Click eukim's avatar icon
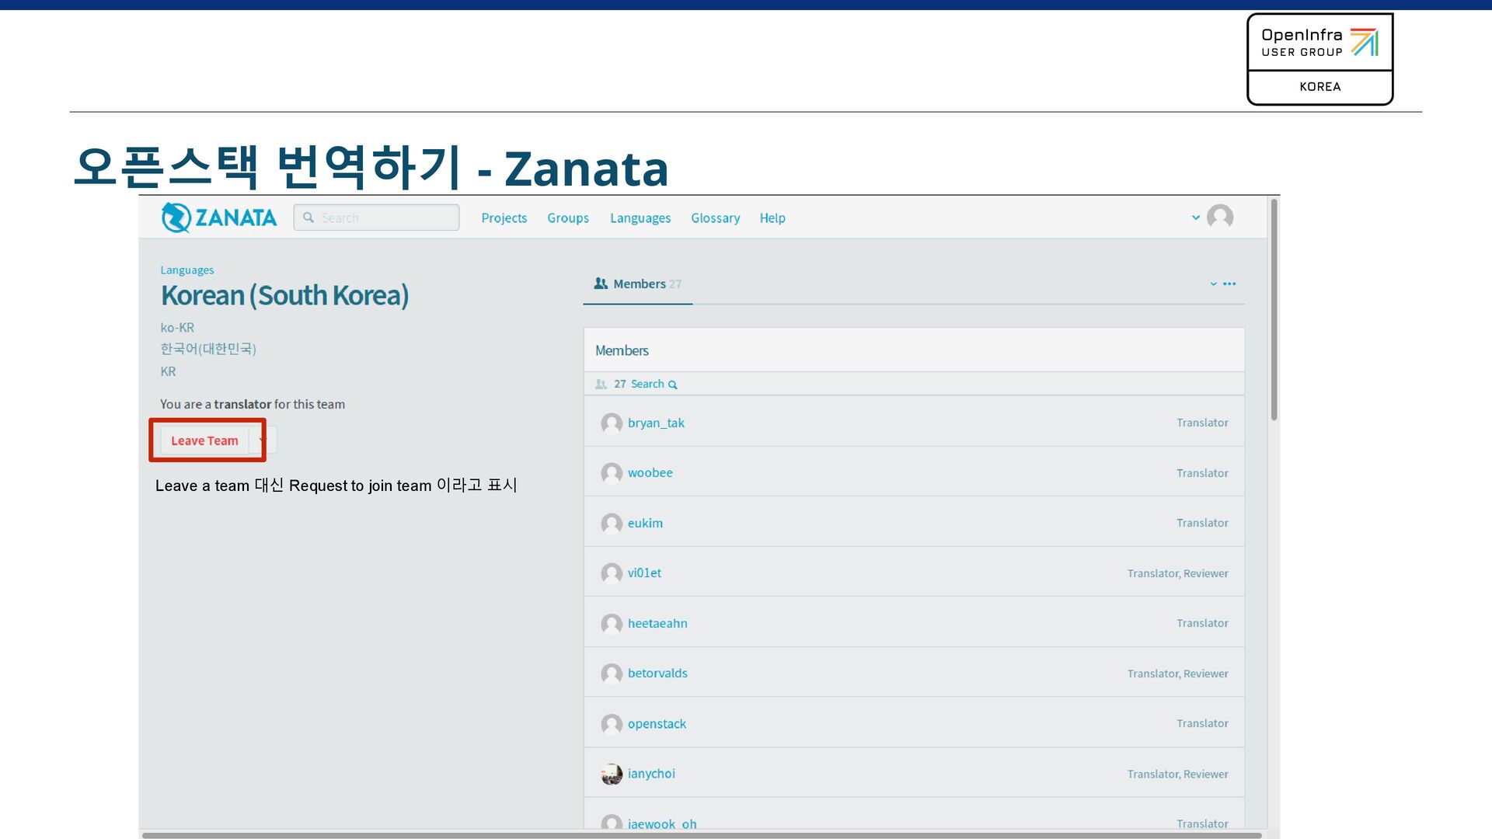The width and height of the screenshot is (1492, 839). (612, 524)
